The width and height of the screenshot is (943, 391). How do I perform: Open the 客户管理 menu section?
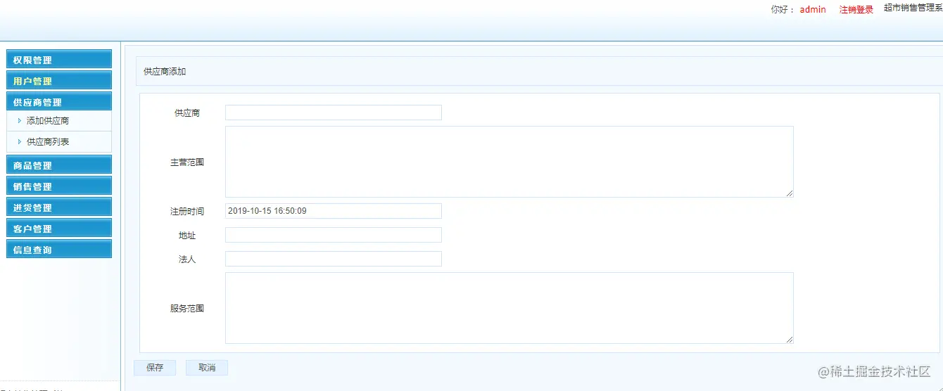pos(59,229)
